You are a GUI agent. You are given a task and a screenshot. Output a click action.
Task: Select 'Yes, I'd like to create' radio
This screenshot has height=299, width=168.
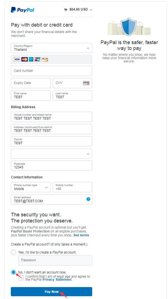click(14, 252)
